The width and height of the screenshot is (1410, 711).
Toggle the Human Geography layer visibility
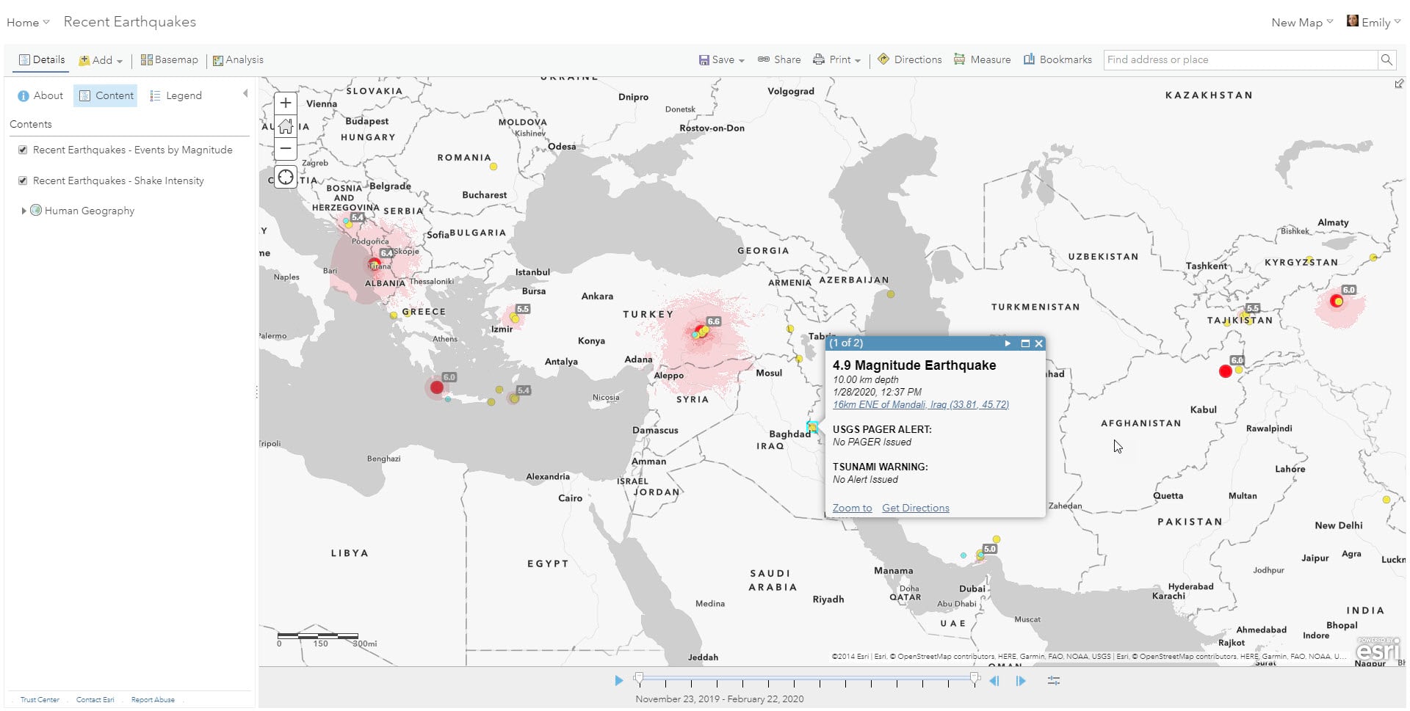point(36,211)
